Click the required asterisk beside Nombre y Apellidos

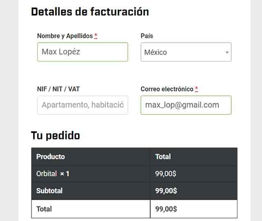click(96, 36)
